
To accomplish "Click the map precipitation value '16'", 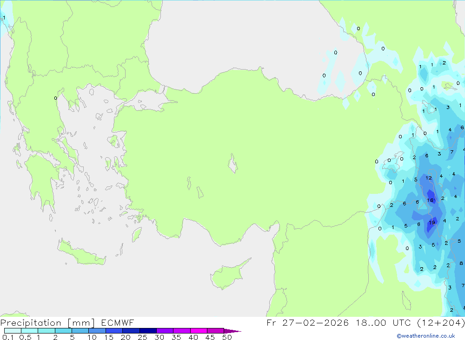I will click(x=430, y=200).
